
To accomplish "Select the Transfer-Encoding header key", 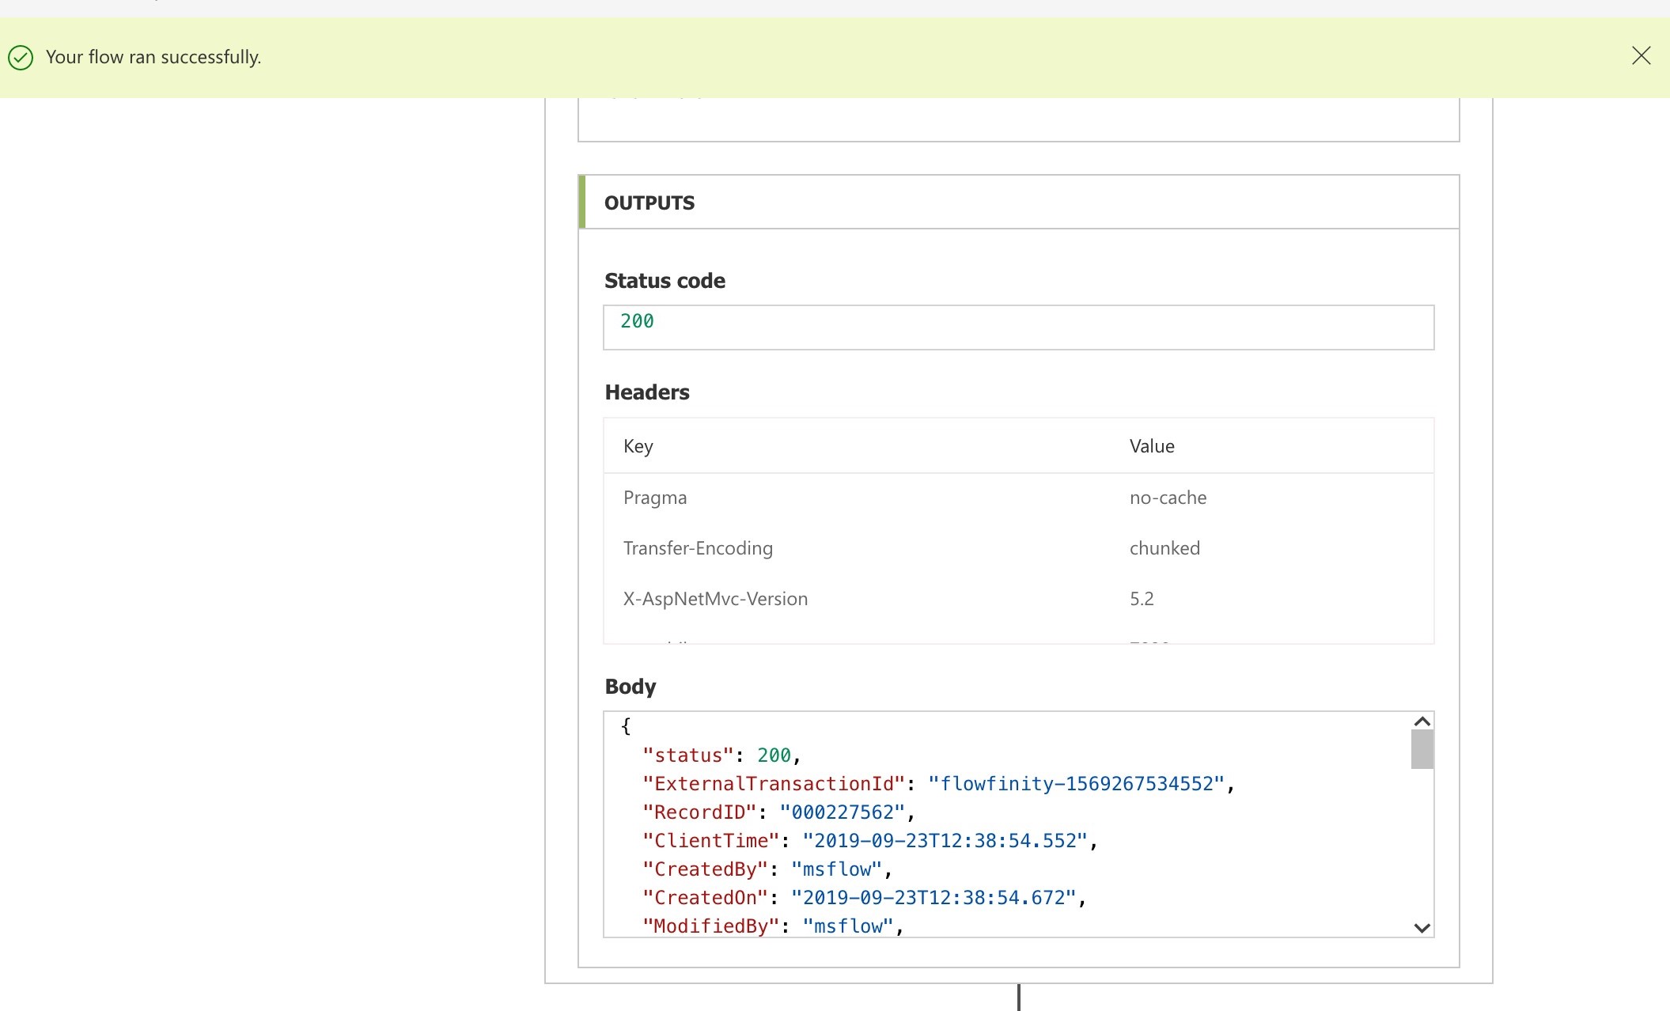I will point(698,548).
